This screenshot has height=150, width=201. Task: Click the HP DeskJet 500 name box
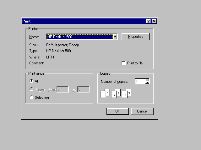(79, 37)
